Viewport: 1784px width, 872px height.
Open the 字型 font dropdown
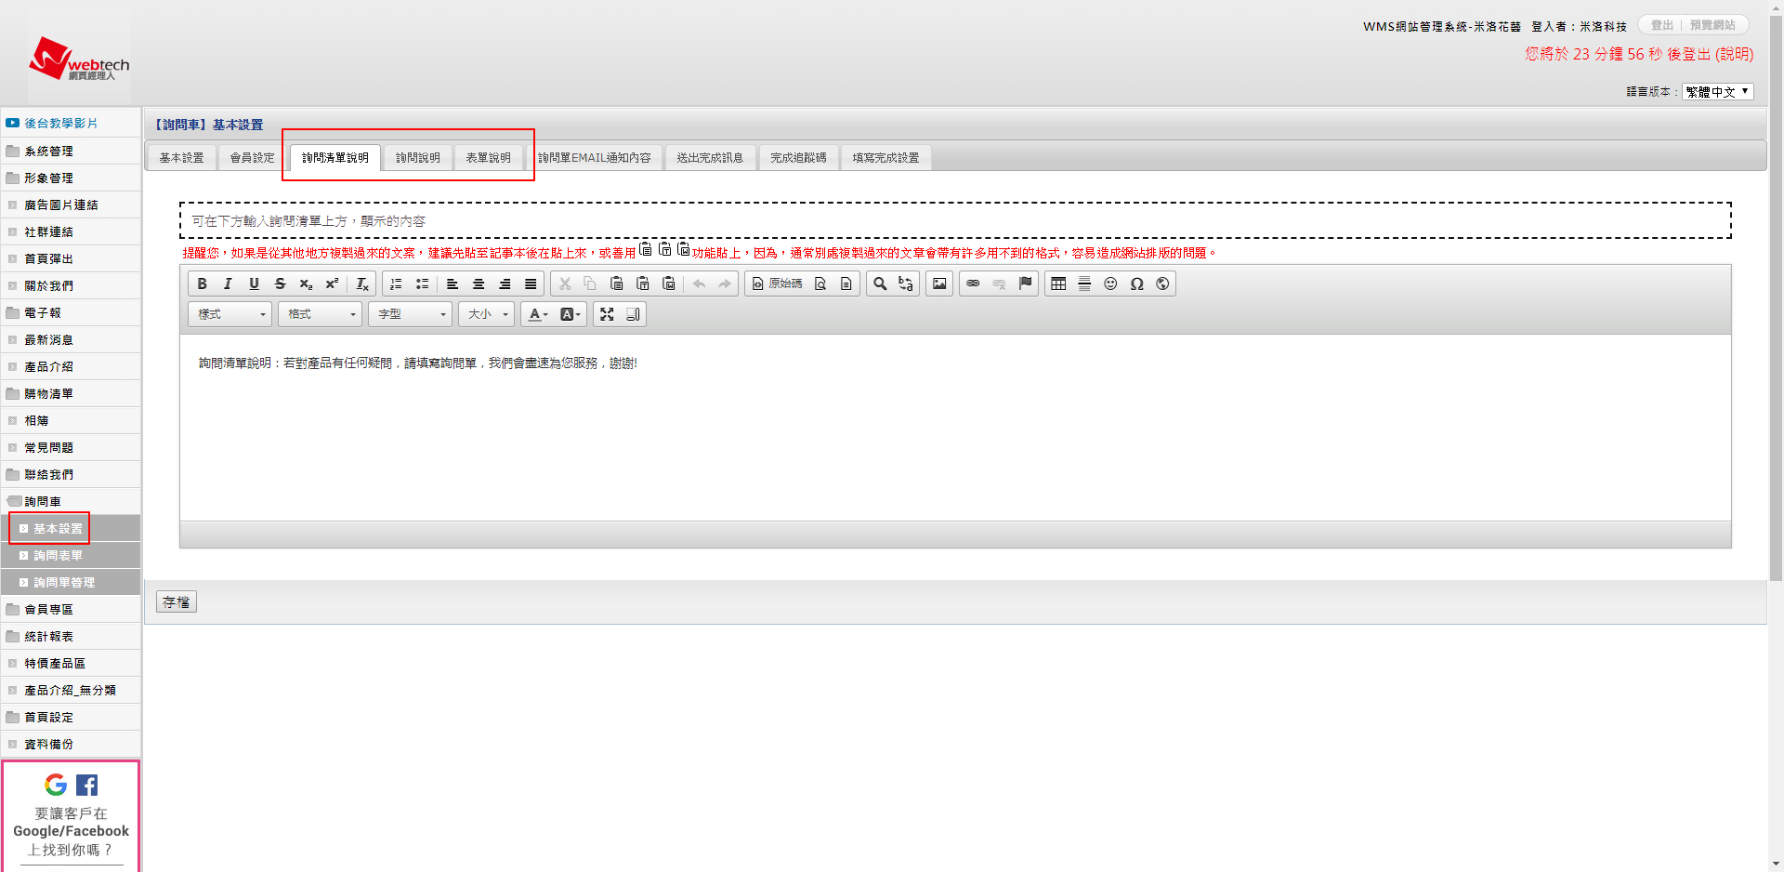coord(411,315)
